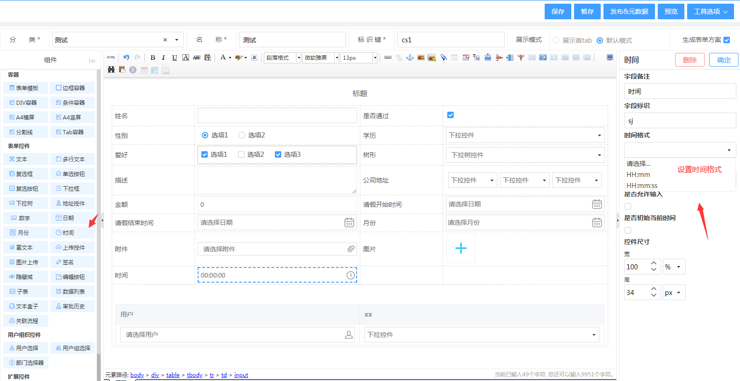Screen dimensions: 740x381
Task: Apply strikethrough formatting
Action: (x=197, y=57)
